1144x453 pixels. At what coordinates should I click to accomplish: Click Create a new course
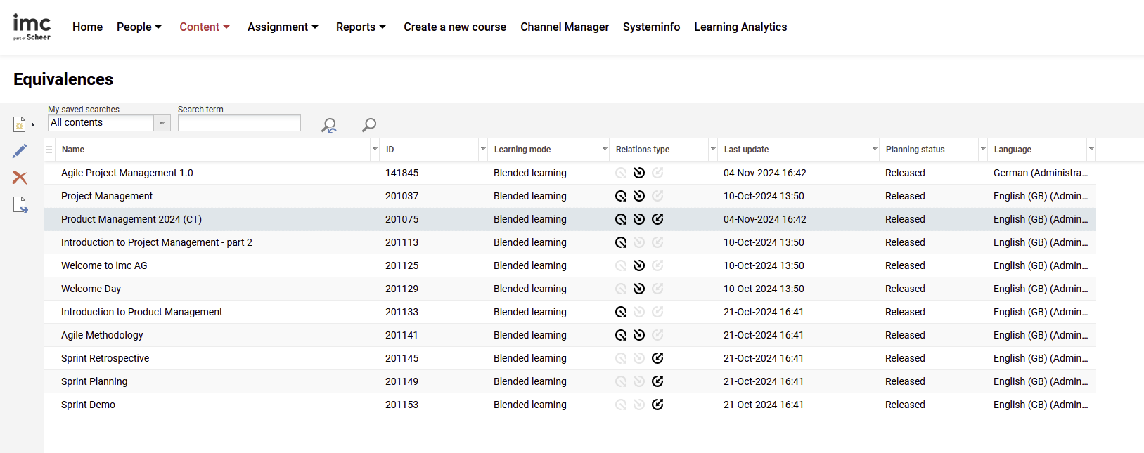[454, 27]
